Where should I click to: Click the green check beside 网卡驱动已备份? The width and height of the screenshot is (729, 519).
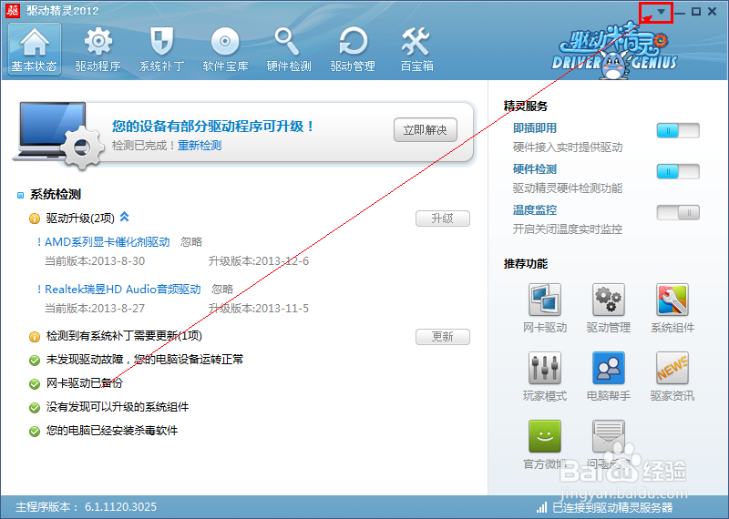(35, 384)
